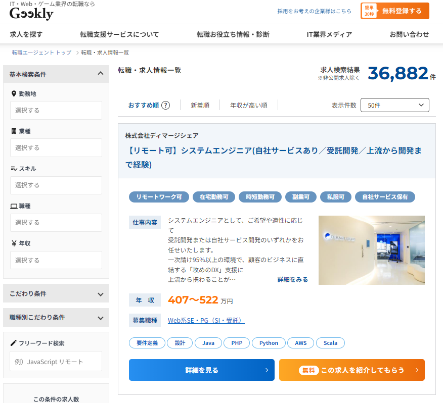
Task: Open the IT業界メディア menu item
Action: pos(329,34)
